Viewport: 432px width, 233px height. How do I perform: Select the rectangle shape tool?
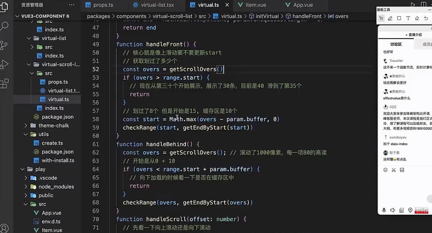(399, 18)
